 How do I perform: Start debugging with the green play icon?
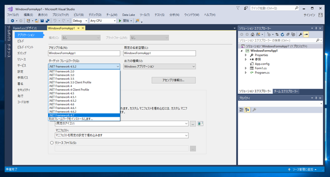click(x=120, y=21)
